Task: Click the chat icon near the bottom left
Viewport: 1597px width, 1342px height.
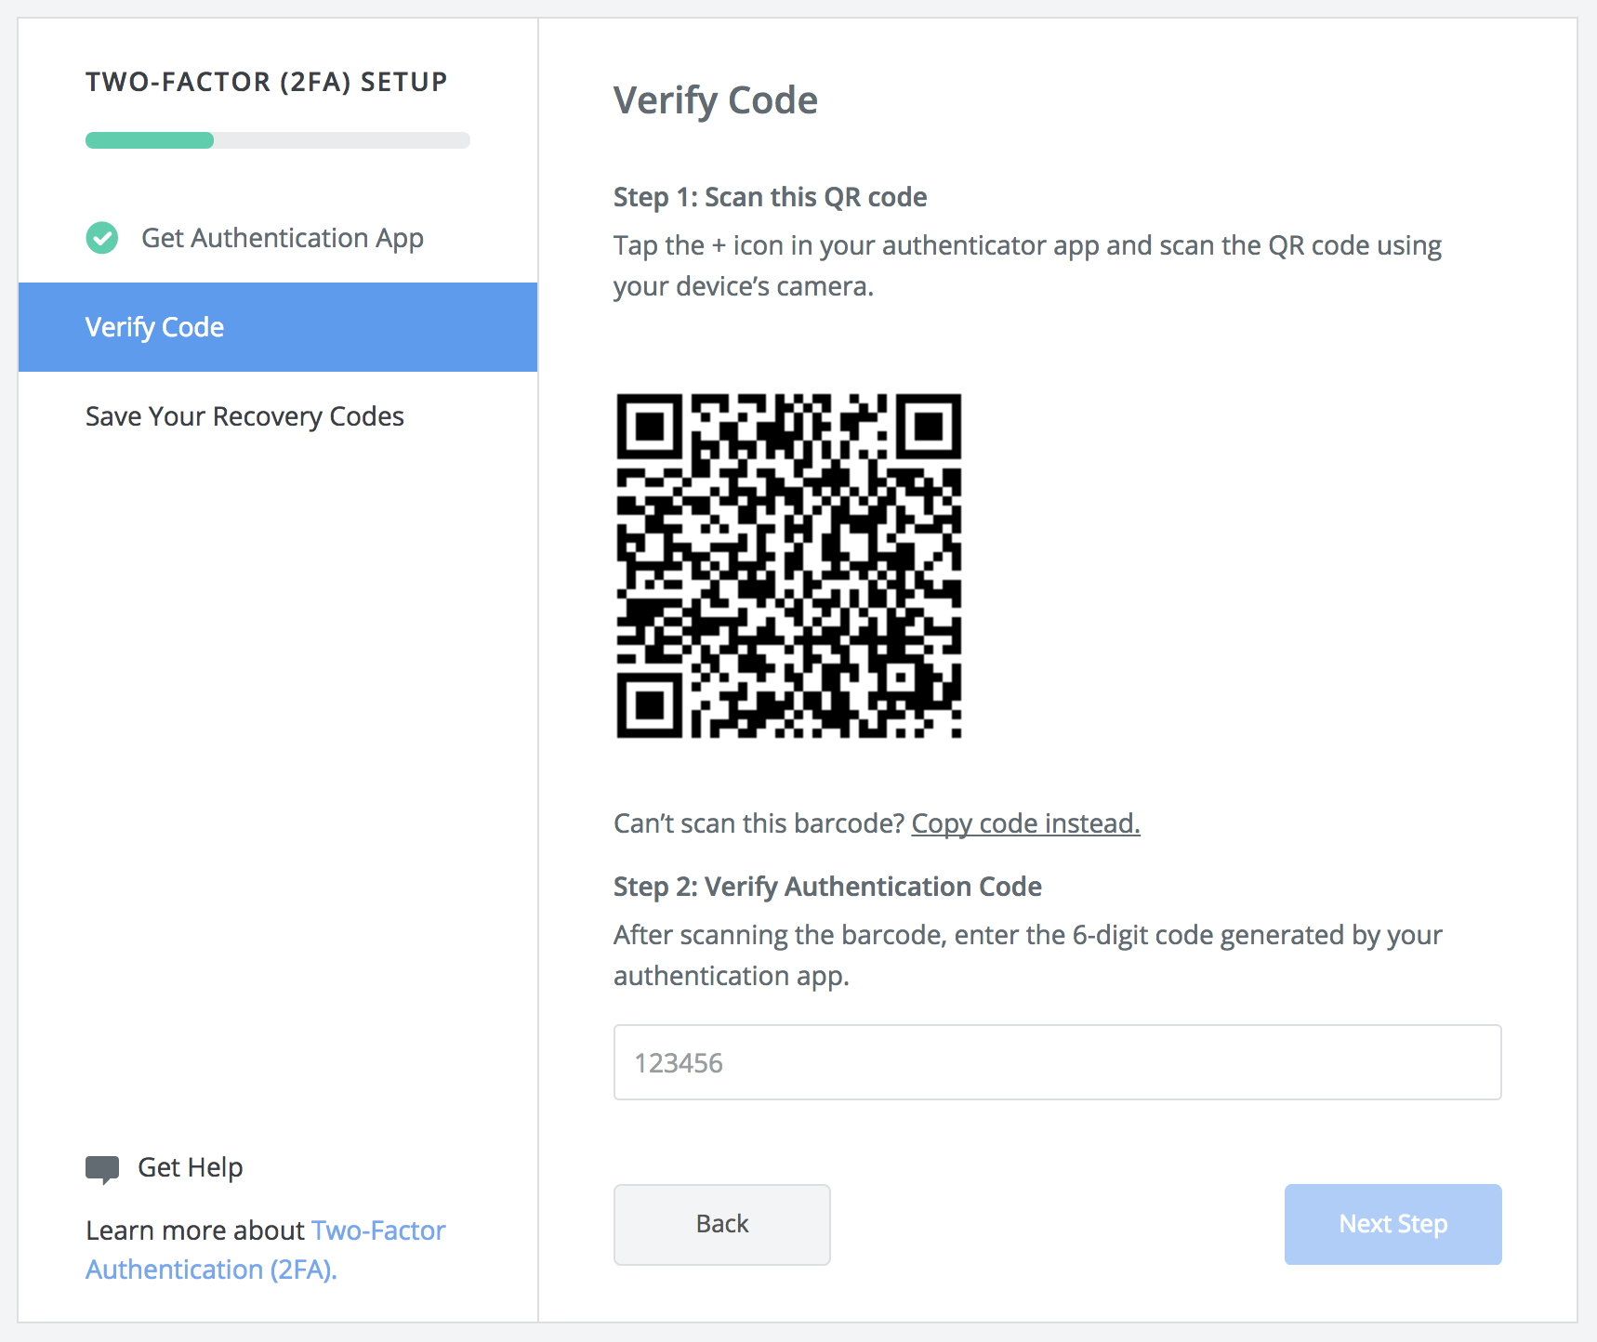Action: [x=102, y=1167]
